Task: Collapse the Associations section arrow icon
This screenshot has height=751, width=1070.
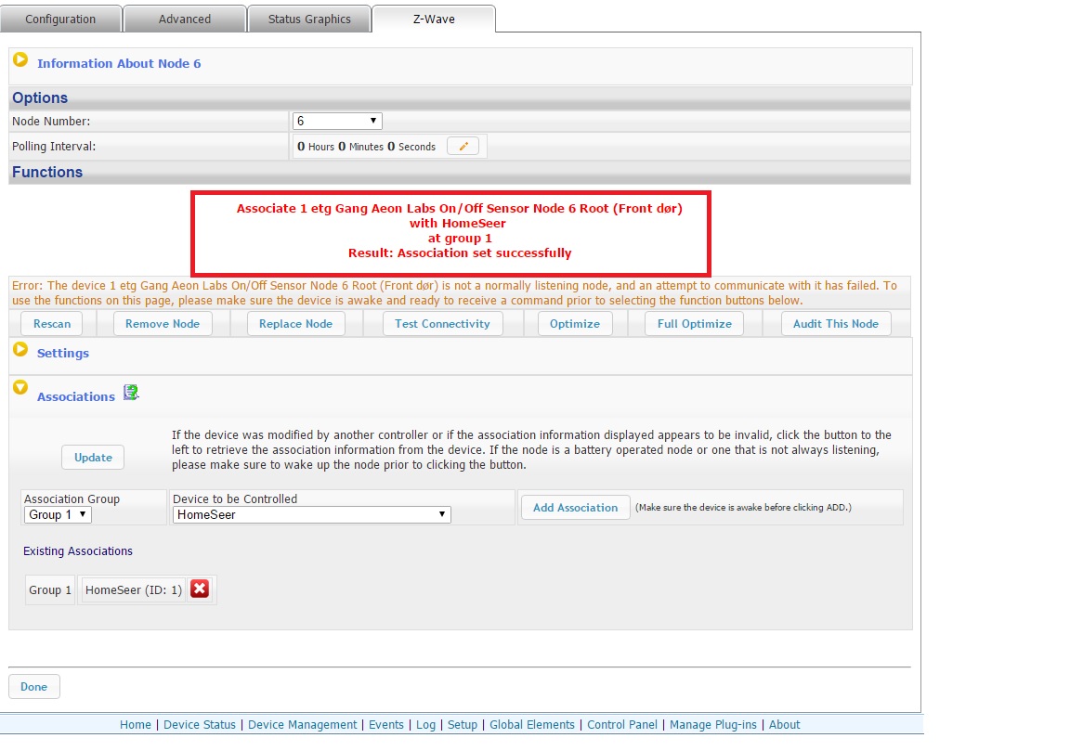Action: point(20,387)
